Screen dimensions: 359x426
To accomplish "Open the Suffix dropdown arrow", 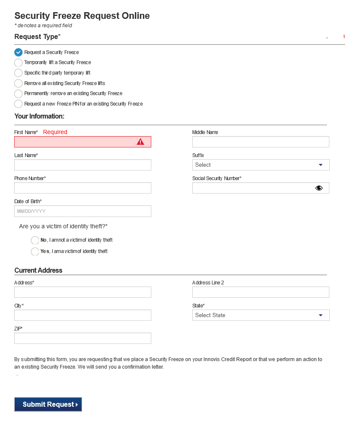I will 321,165.
